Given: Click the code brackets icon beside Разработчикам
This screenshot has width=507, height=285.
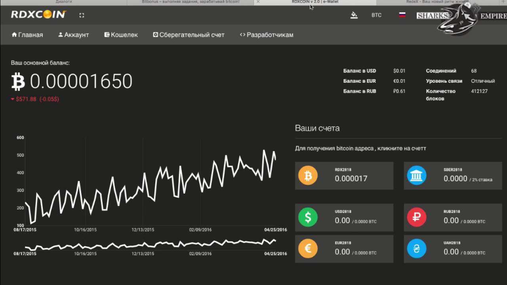Looking at the screenshot, I should click(242, 35).
